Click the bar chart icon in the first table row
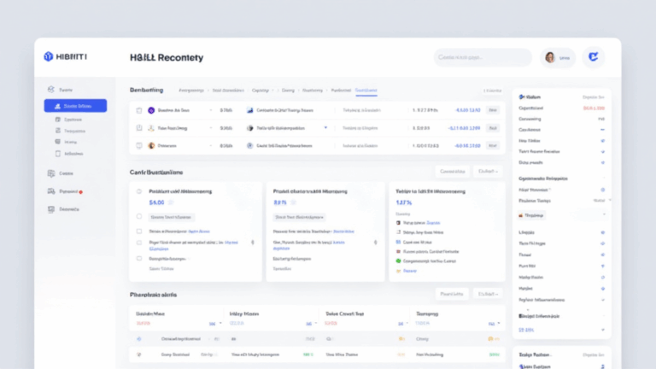The height and width of the screenshot is (369, 656). [249, 110]
